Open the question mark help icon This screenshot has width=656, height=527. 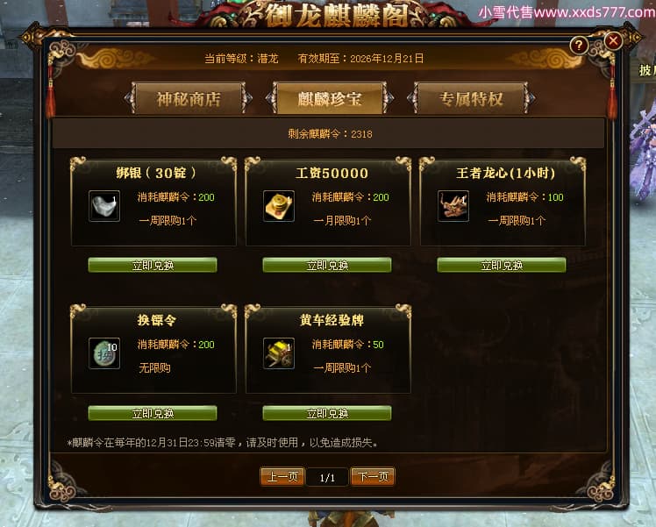[579, 46]
